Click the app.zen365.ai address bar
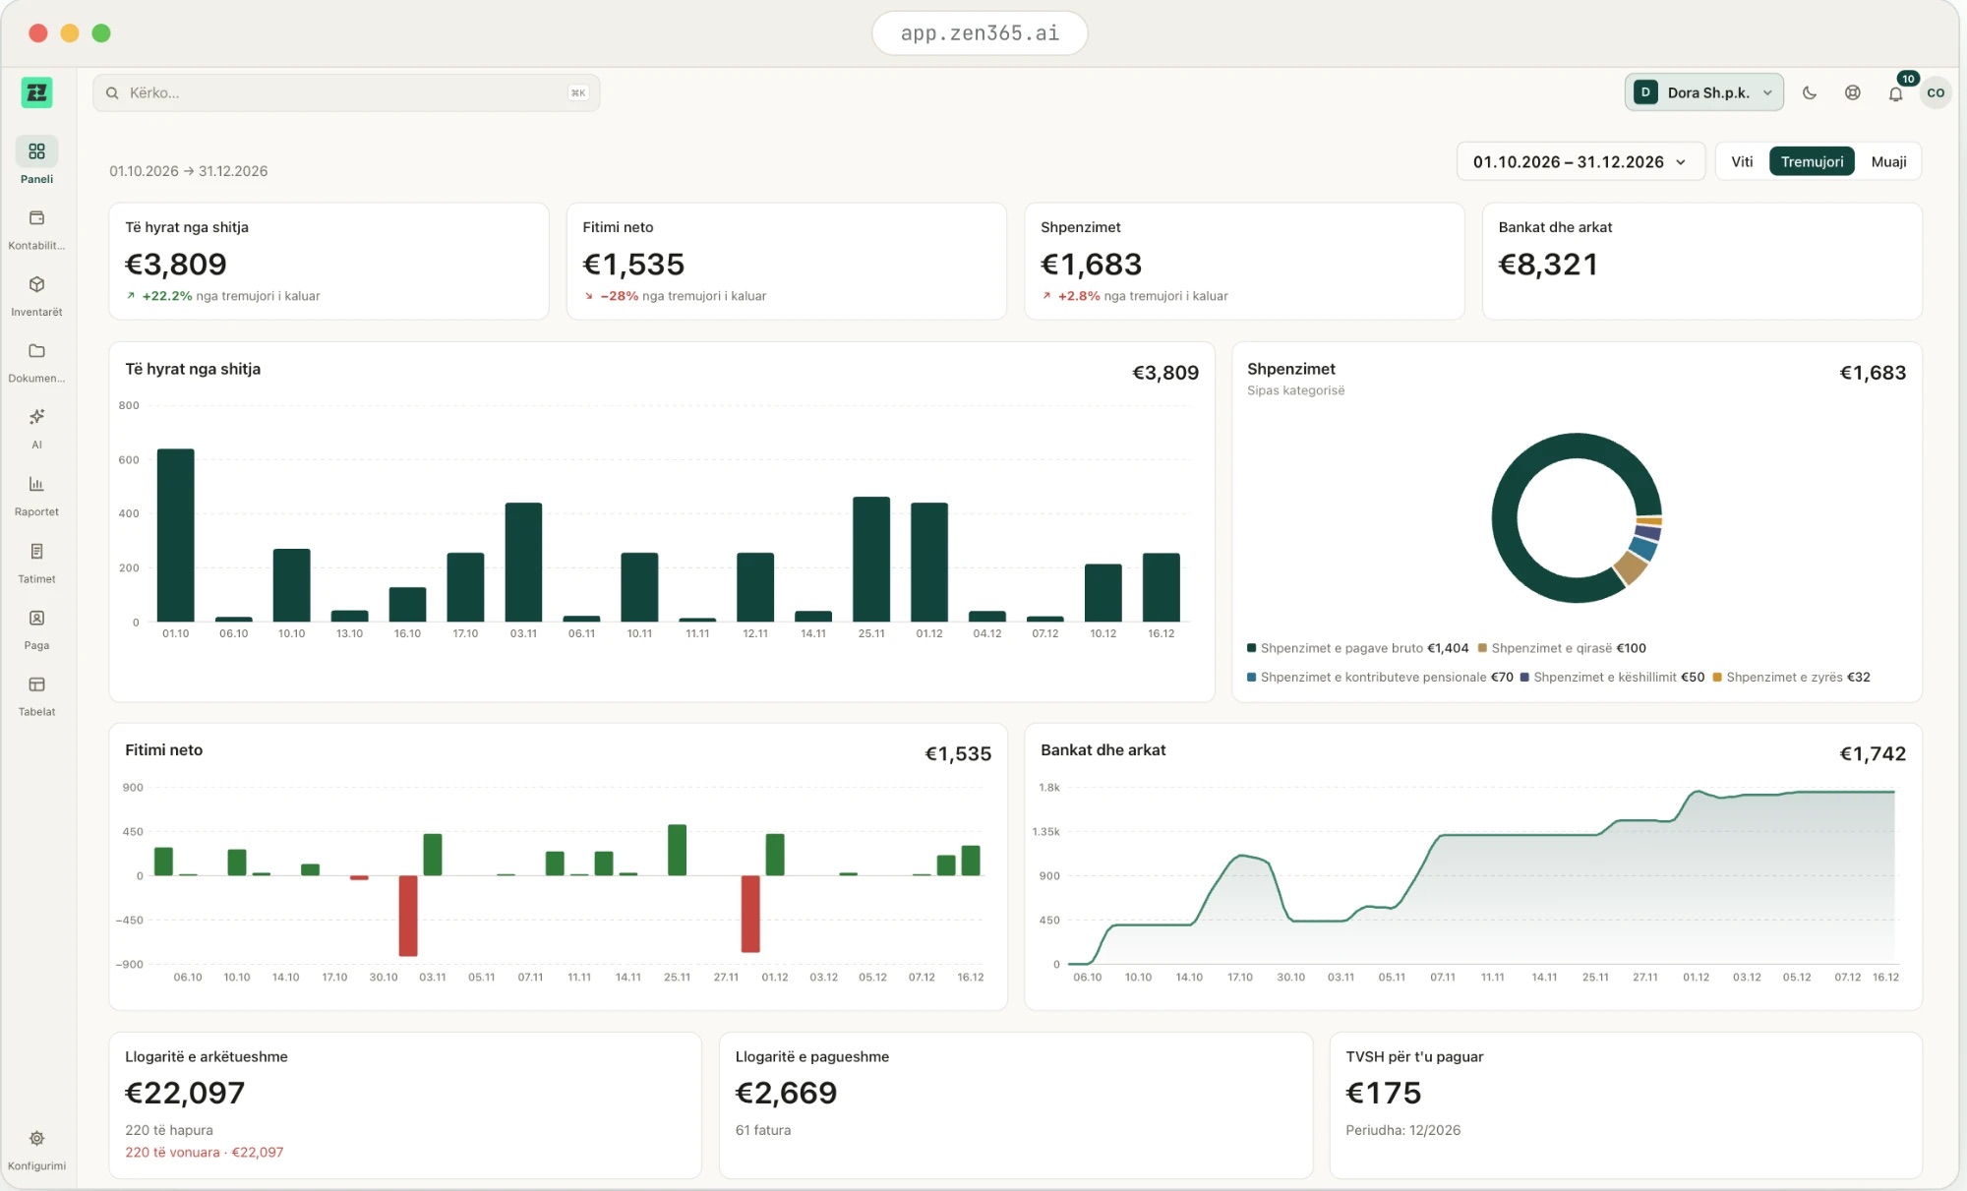 (980, 33)
